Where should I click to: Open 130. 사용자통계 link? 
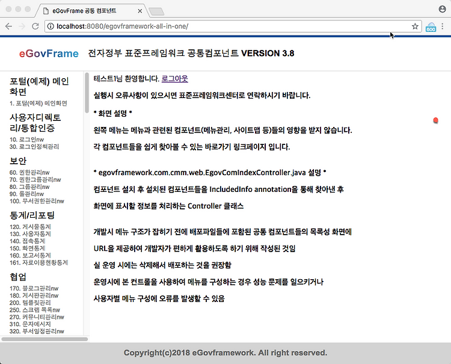pos(30,234)
